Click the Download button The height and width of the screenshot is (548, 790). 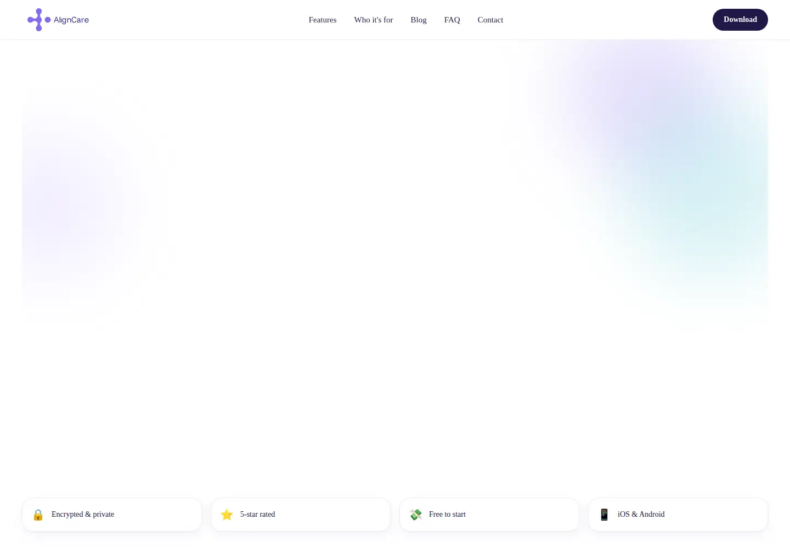740,20
